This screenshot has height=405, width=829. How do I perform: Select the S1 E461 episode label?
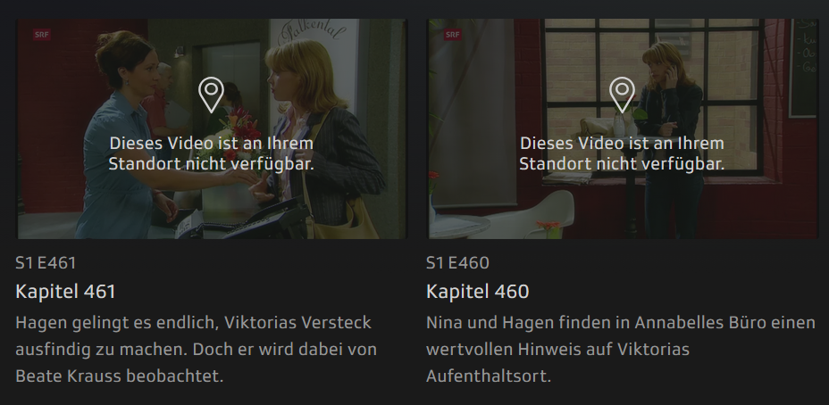coord(46,263)
